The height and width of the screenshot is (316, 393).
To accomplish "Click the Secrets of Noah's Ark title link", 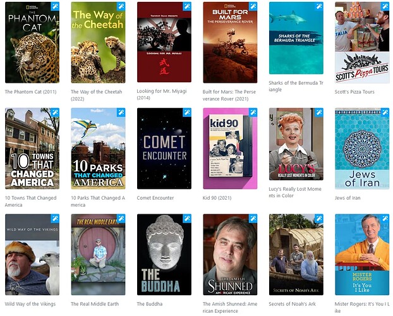I will [x=293, y=304].
